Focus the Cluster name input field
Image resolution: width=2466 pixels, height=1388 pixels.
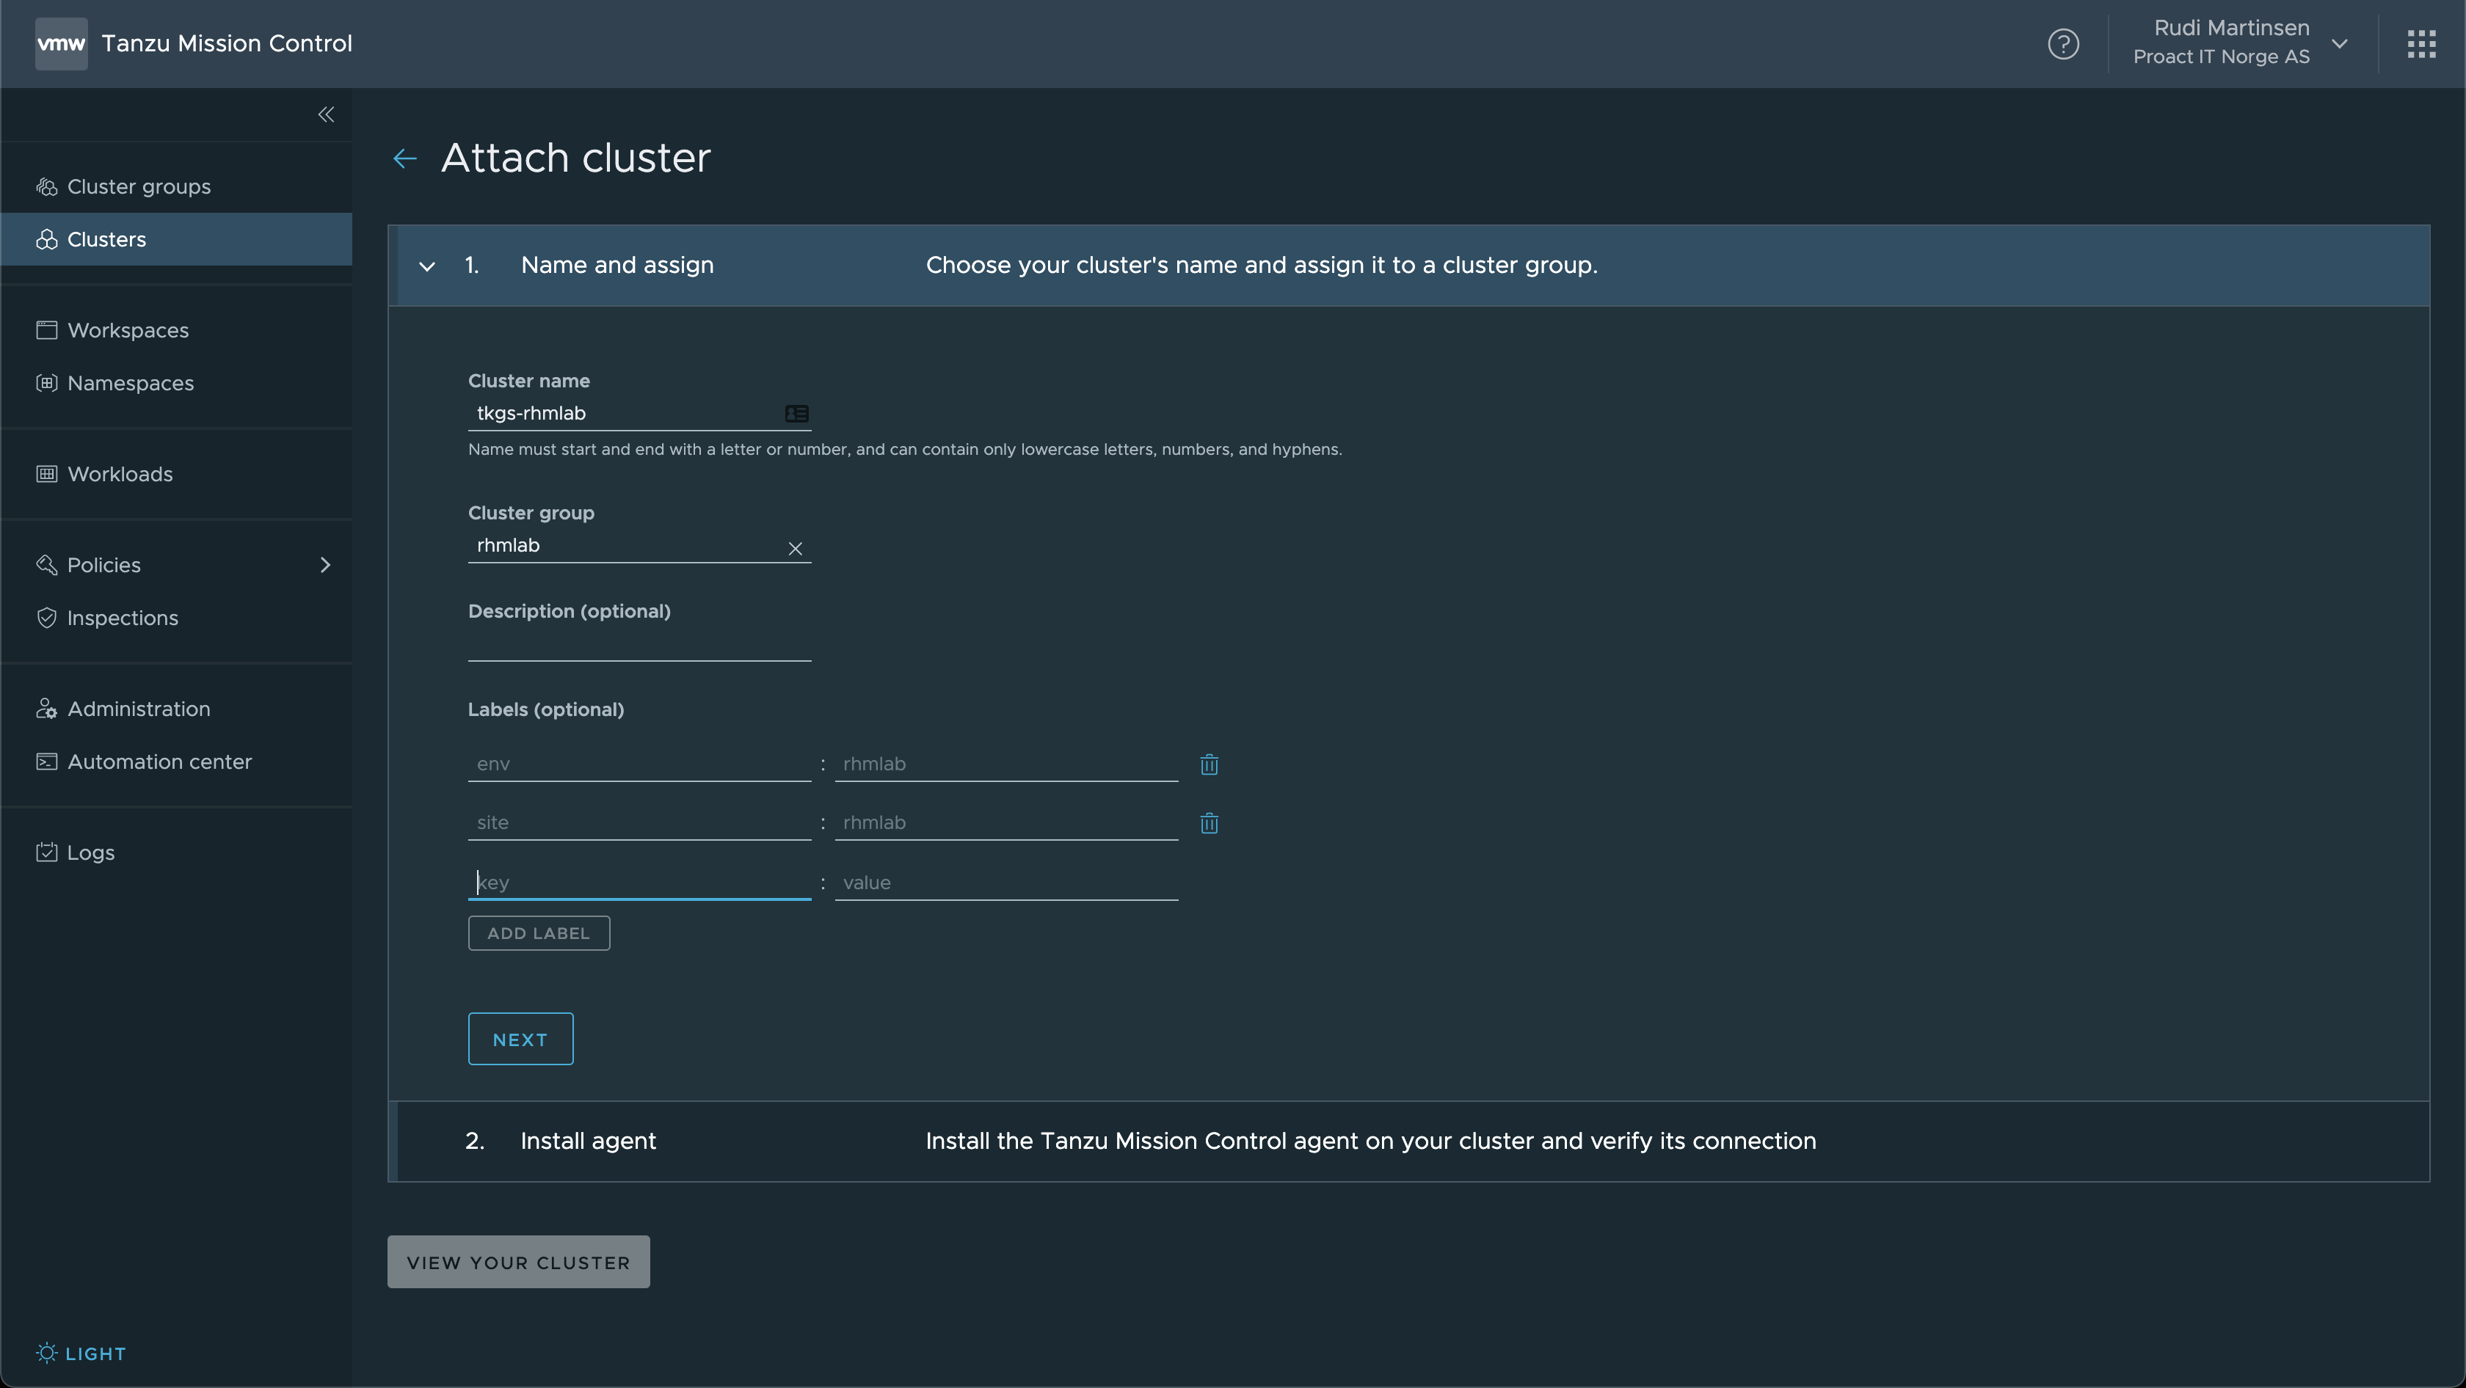[x=639, y=413]
